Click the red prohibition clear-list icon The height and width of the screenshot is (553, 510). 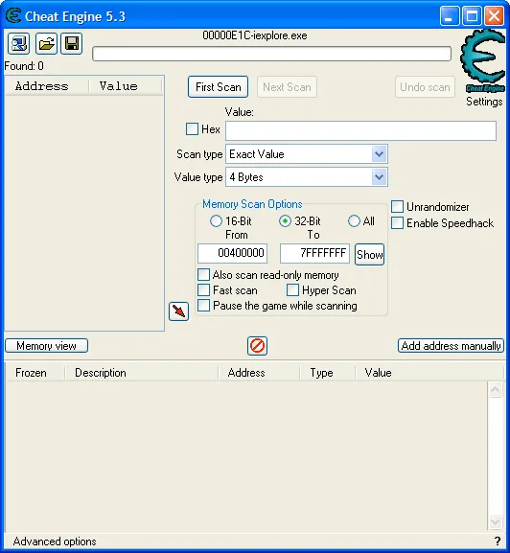tap(257, 346)
